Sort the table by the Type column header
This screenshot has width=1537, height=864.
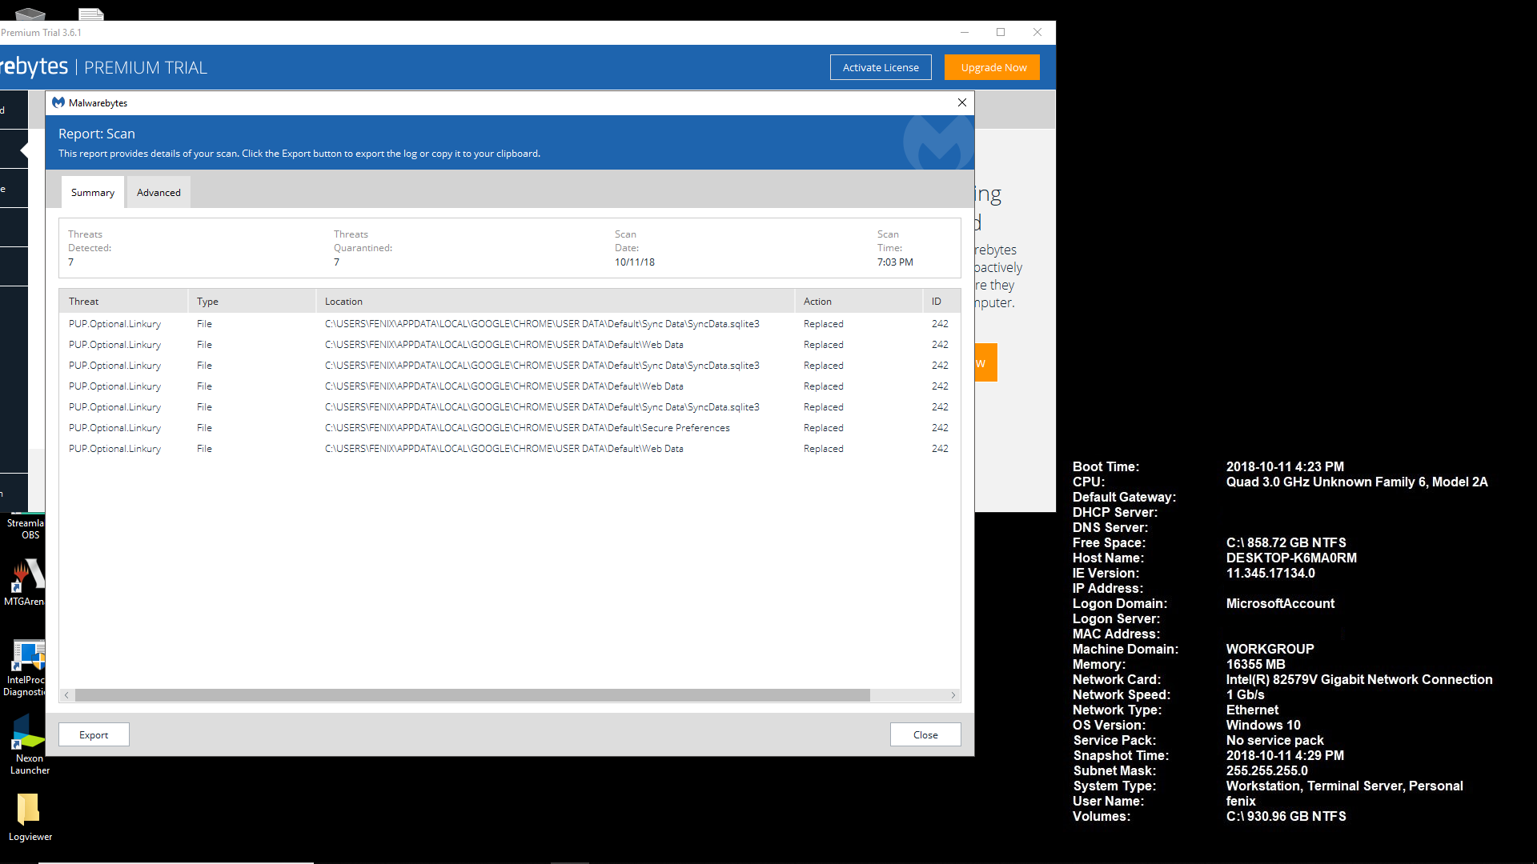pyautogui.click(x=252, y=301)
